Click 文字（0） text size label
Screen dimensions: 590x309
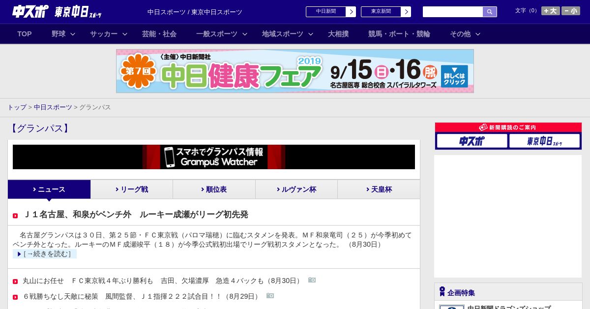point(527,11)
